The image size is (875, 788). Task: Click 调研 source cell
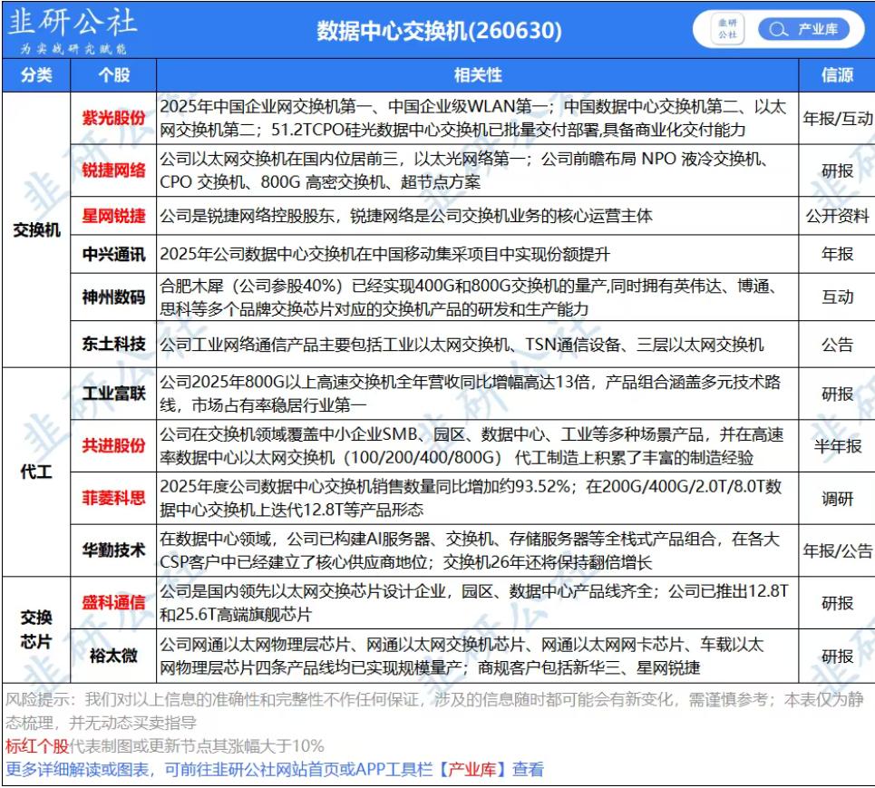pos(837,499)
